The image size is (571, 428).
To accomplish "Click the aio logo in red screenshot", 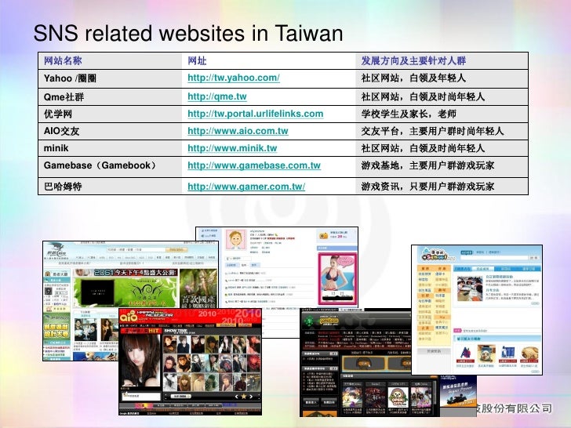I will [129, 317].
